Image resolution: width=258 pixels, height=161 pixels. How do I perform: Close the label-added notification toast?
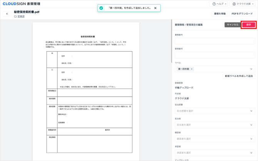coord(155,8)
